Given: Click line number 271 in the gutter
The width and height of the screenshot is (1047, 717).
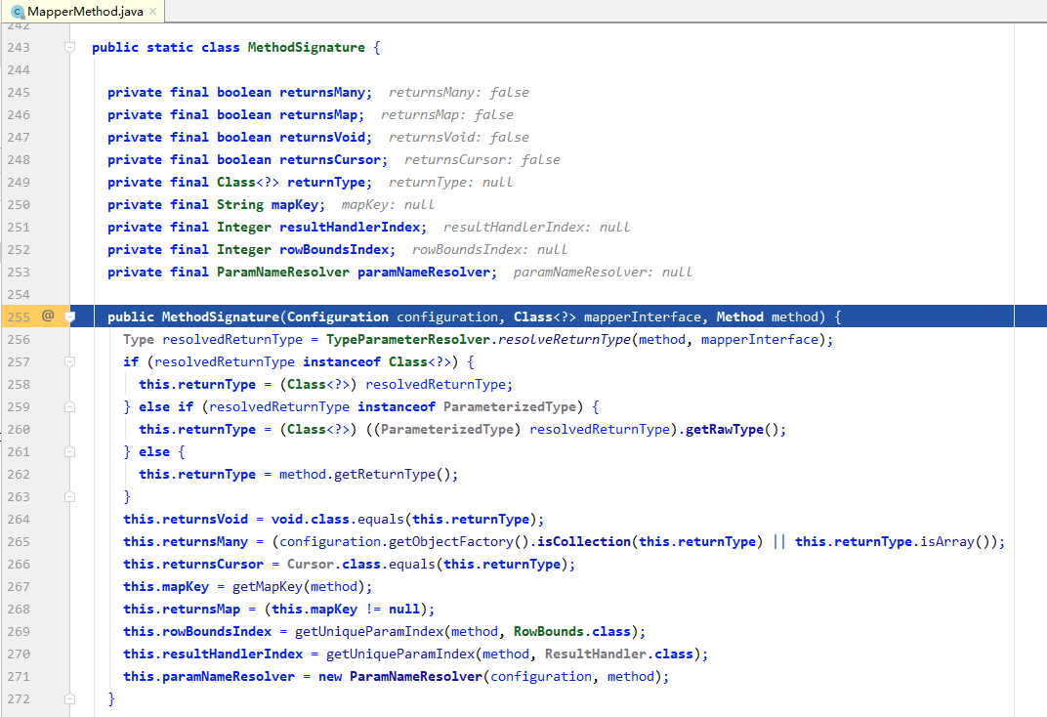Looking at the screenshot, I should coord(19,676).
